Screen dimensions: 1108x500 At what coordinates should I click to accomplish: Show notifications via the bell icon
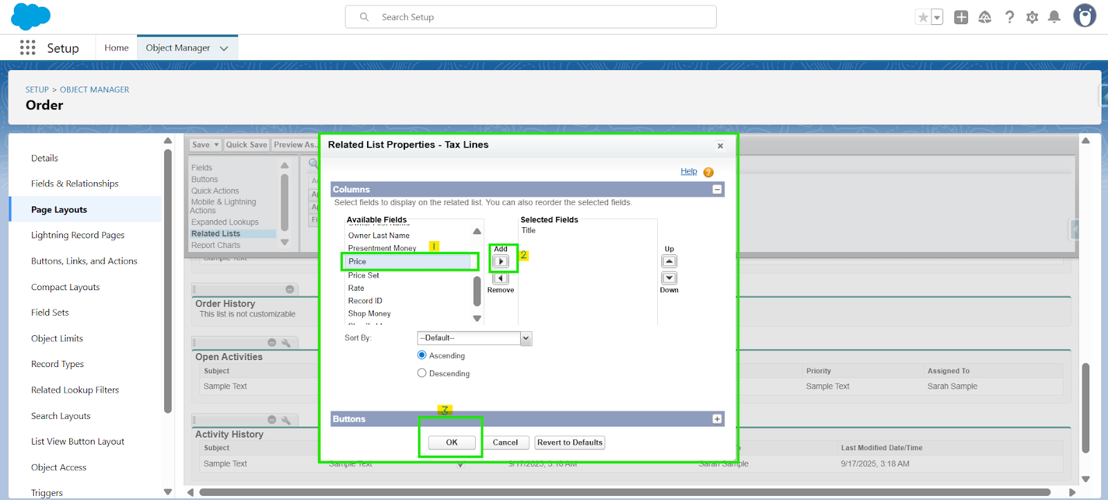click(x=1055, y=17)
